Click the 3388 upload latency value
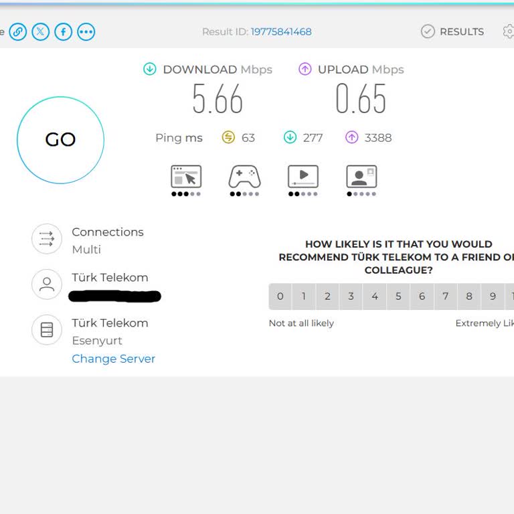Image resolution: width=514 pixels, height=514 pixels. [378, 138]
